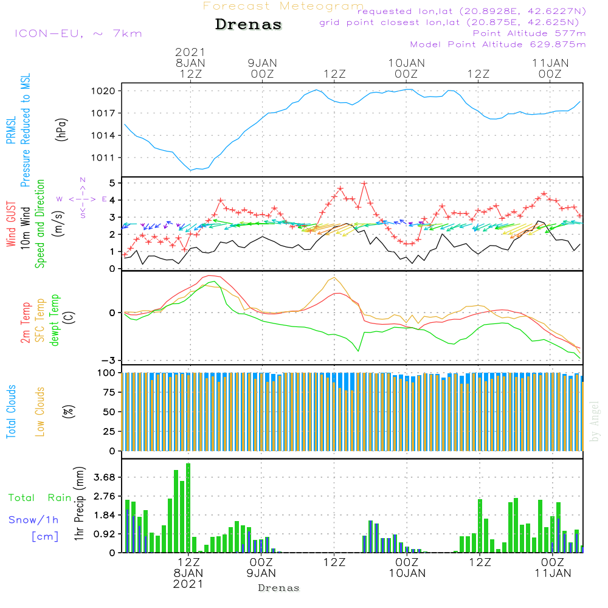Select the black '10m Wind' label
Image resolution: width=608 pixels, height=608 pixels.
[25, 227]
